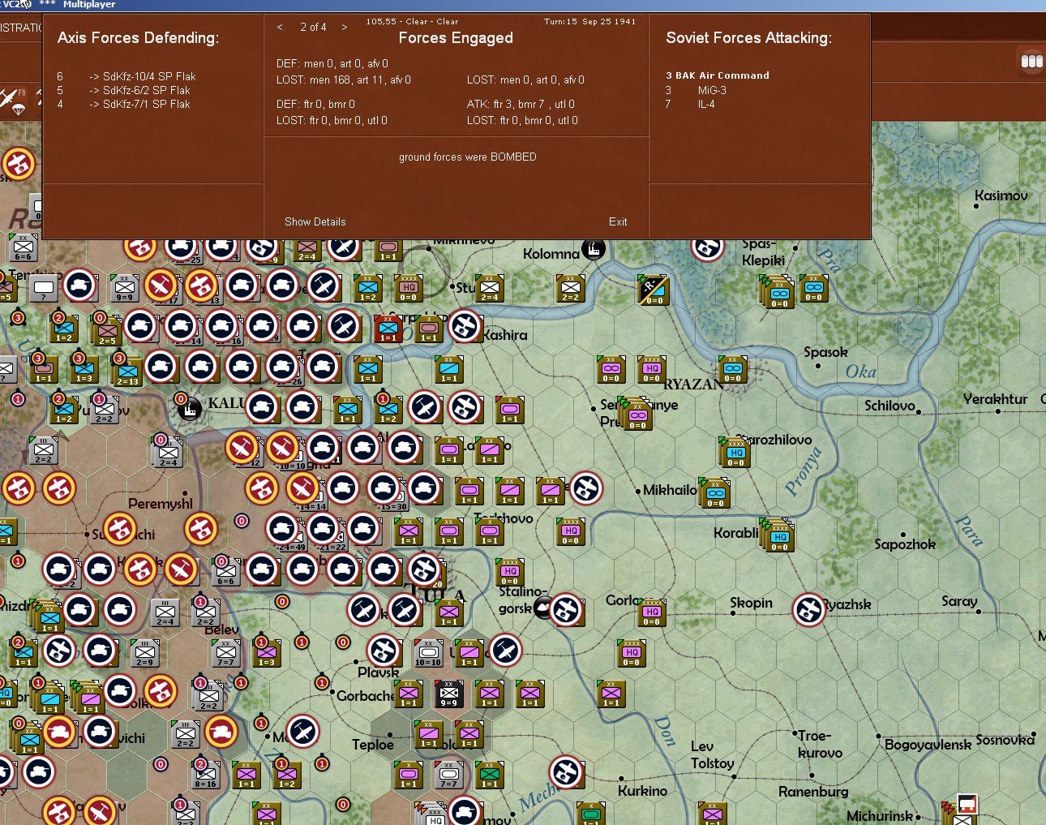Click the factory icon at Kaluga
Image resolution: width=1046 pixels, height=825 pixels.
189,408
